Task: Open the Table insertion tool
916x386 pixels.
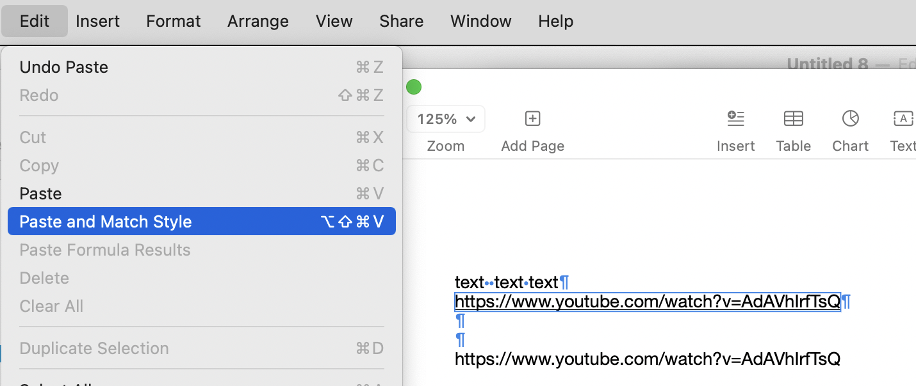Action: [x=793, y=128]
